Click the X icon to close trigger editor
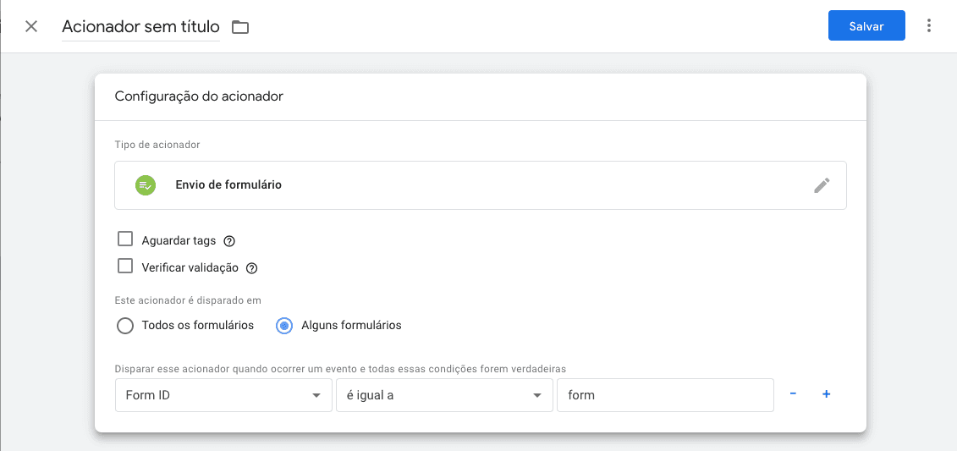 (31, 26)
